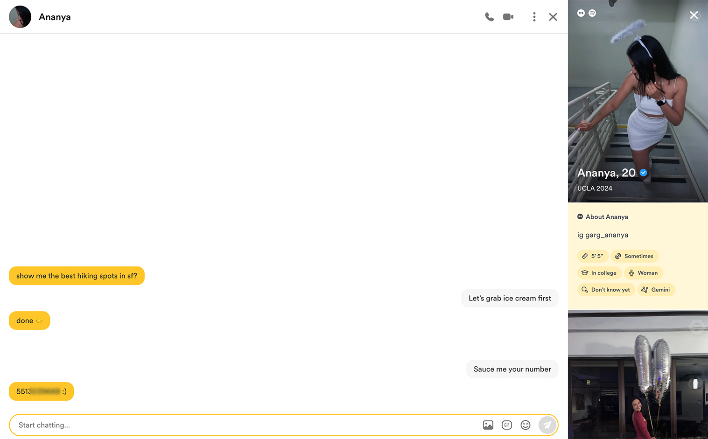
Task: Close the chat with the header X
Action: pyautogui.click(x=553, y=17)
